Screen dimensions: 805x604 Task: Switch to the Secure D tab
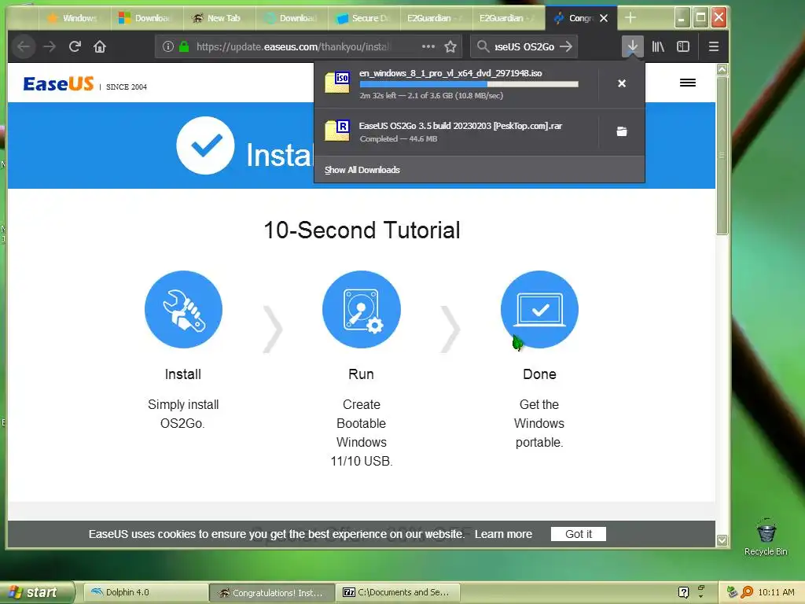coord(363,19)
